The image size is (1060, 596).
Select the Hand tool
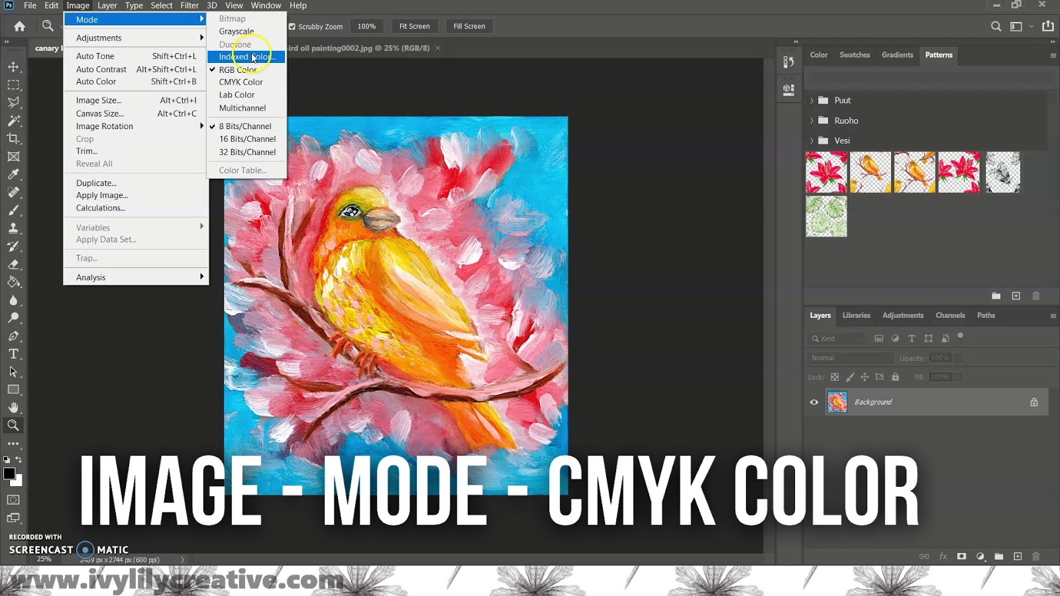(13, 407)
